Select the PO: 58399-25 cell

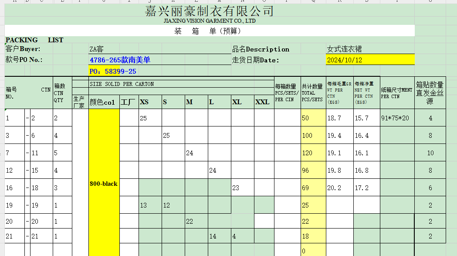pyautogui.click(x=113, y=71)
